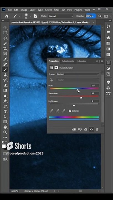113x200 pixels.
Task: Reset adjustment to defaults button
Action: pos(86,129)
